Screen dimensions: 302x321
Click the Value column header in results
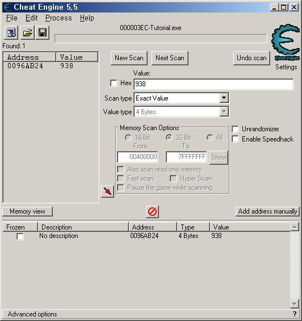(77, 57)
